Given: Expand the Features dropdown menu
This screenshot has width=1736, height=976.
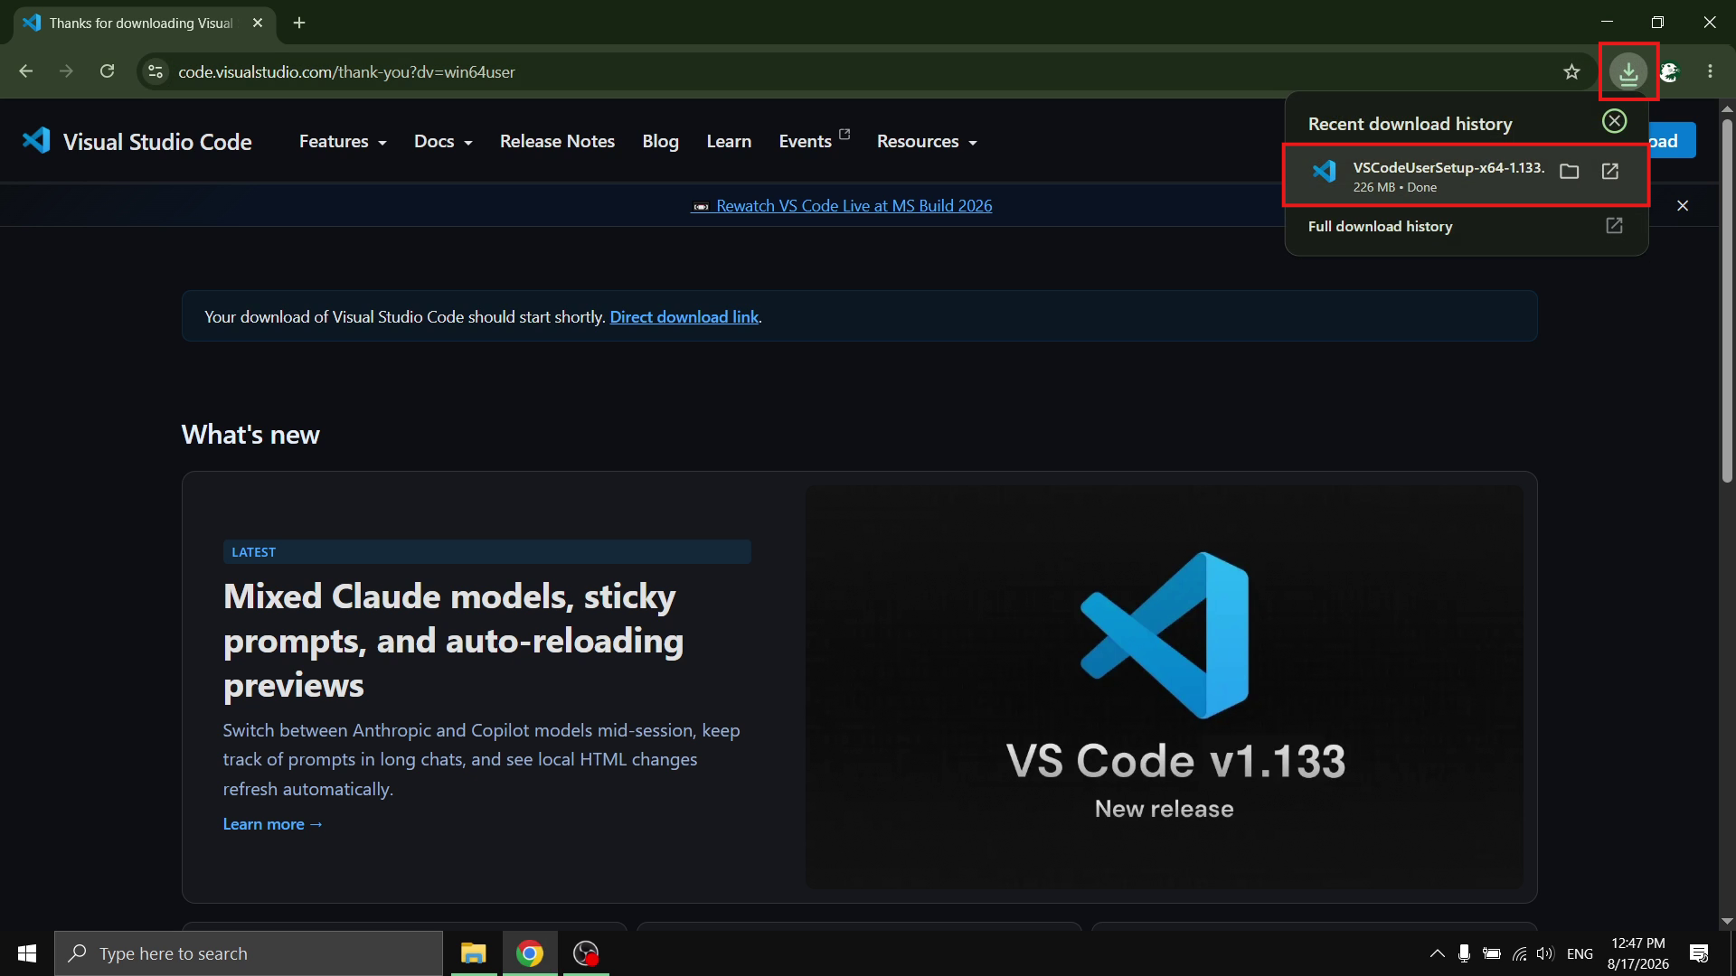Looking at the screenshot, I should click(x=343, y=141).
